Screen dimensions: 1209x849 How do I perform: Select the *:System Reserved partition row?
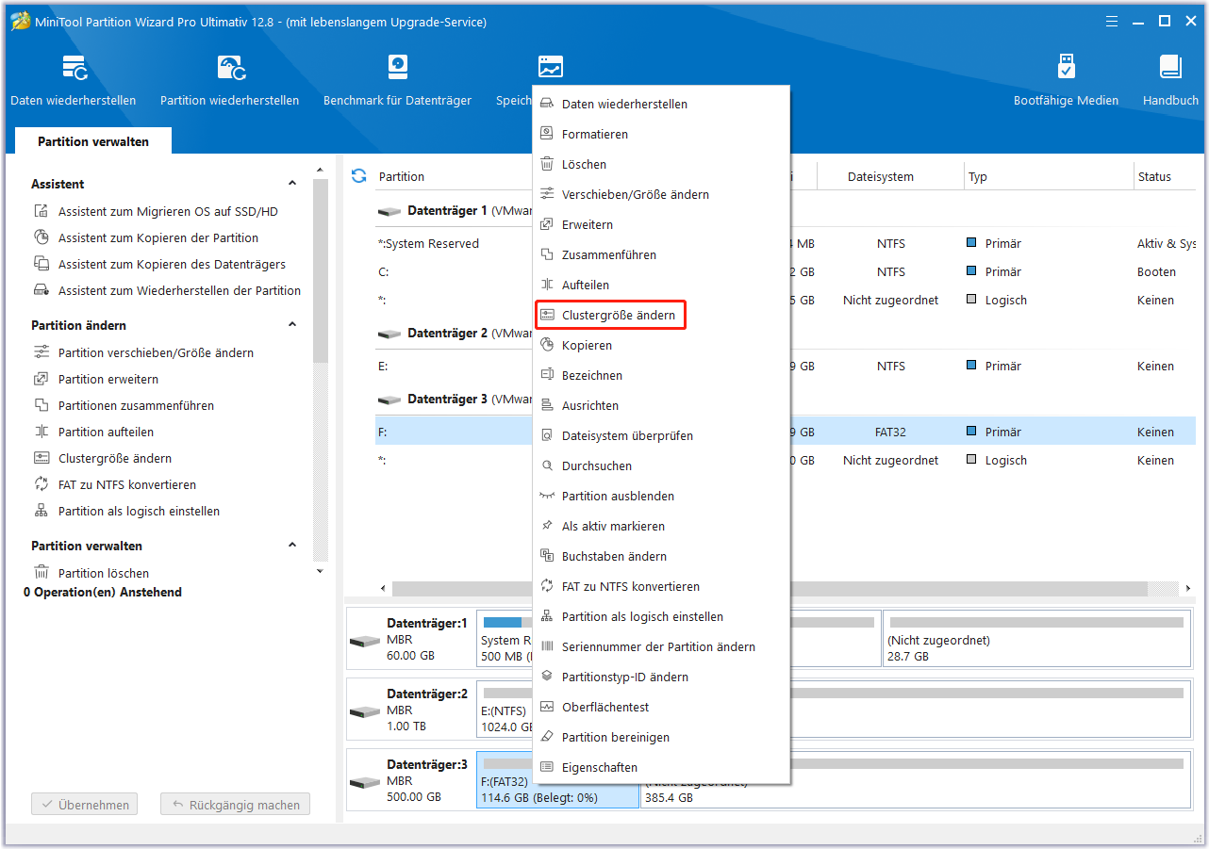click(x=786, y=243)
